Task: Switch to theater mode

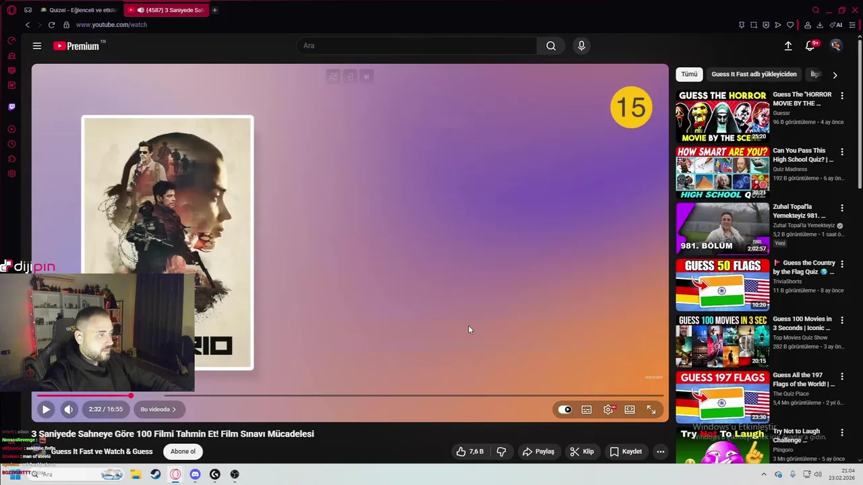Action: tap(630, 410)
